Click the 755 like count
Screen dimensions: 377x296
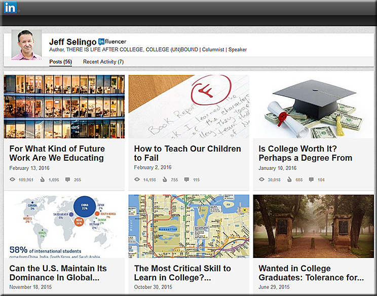click(x=174, y=179)
